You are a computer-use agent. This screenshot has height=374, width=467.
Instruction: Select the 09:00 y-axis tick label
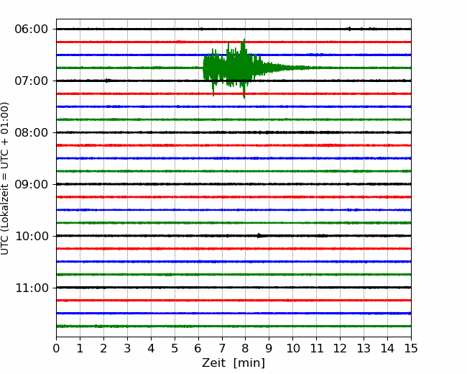click(x=32, y=184)
